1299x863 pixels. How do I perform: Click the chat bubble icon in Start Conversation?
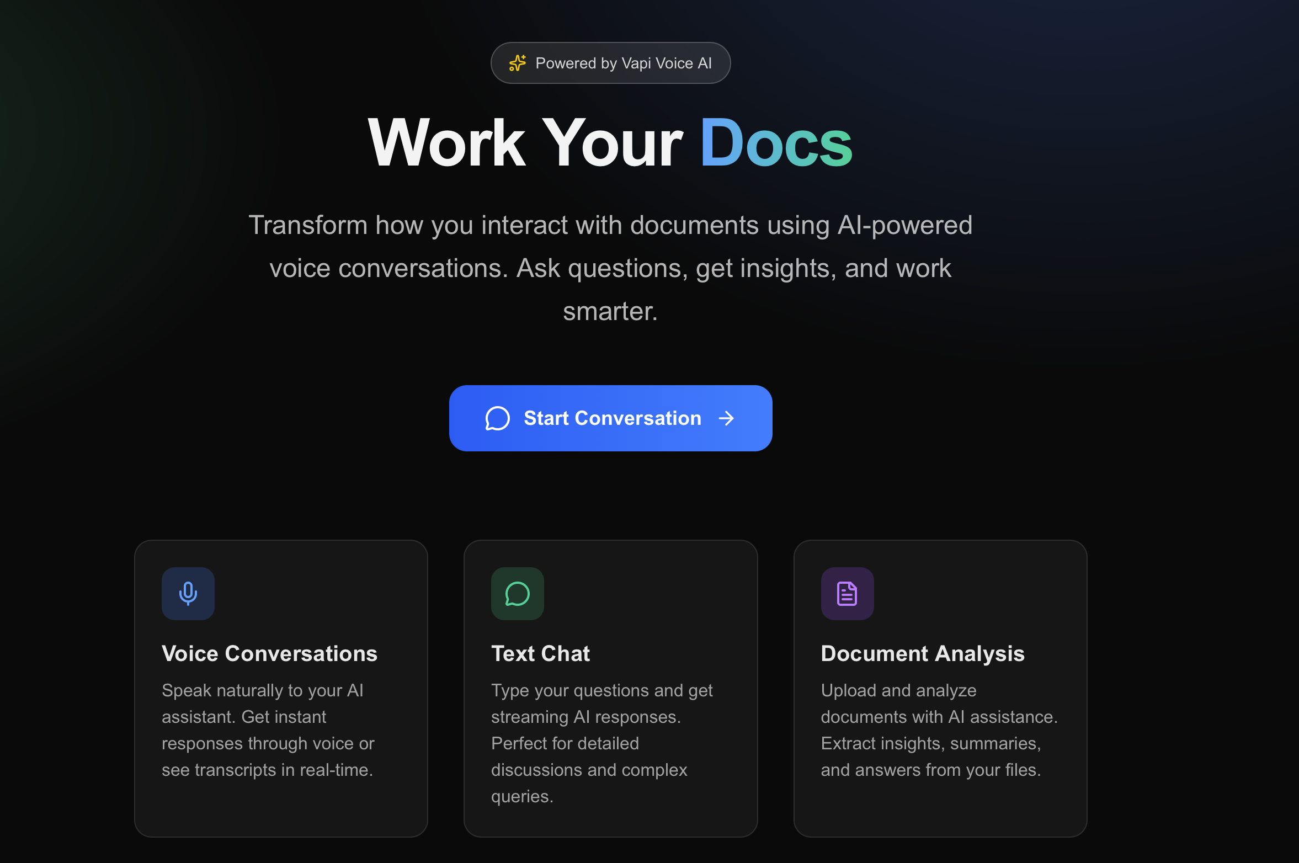[497, 418]
